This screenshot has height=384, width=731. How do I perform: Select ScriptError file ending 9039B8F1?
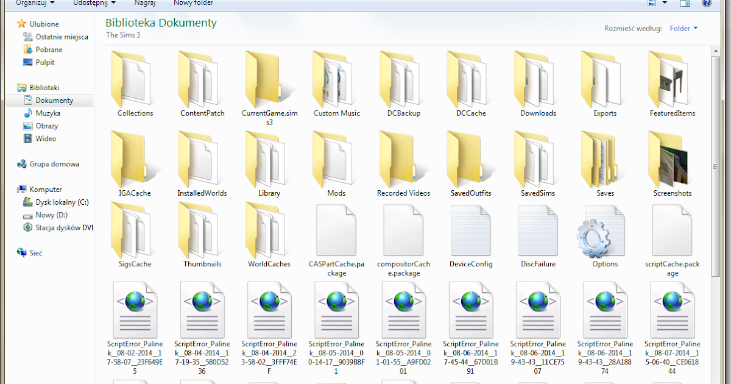point(336,327)
